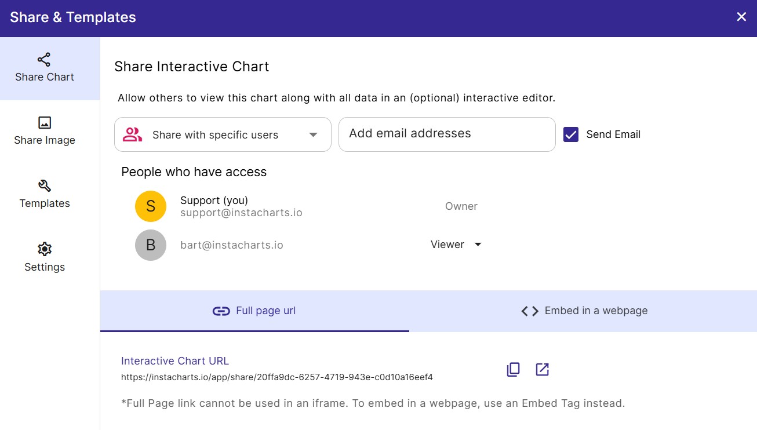Switch to Embed in a webpage tab
This screenshot has width=757, height=430.
tap(583, 311)
